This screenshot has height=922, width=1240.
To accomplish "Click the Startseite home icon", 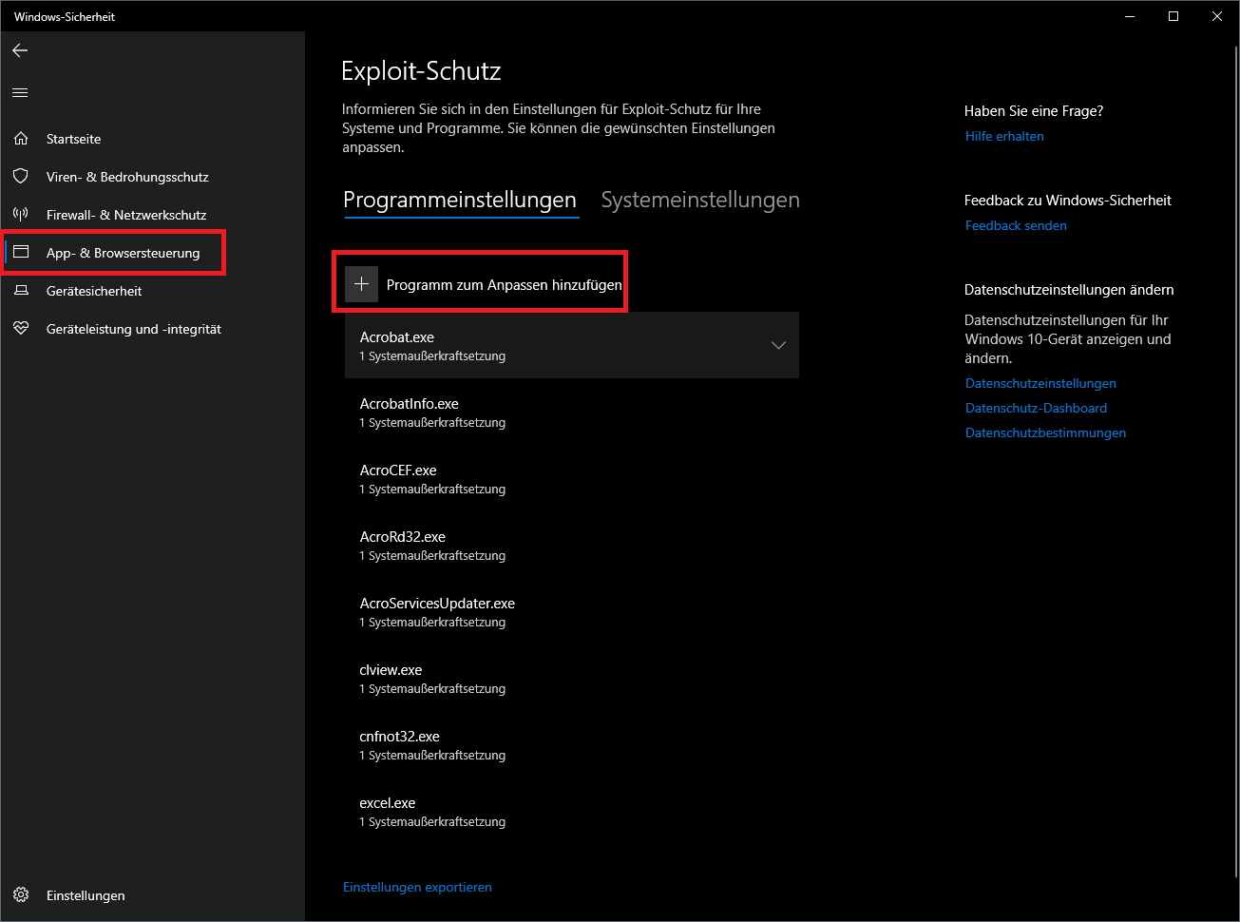I will pyautogui.click(x=21, y=139).
